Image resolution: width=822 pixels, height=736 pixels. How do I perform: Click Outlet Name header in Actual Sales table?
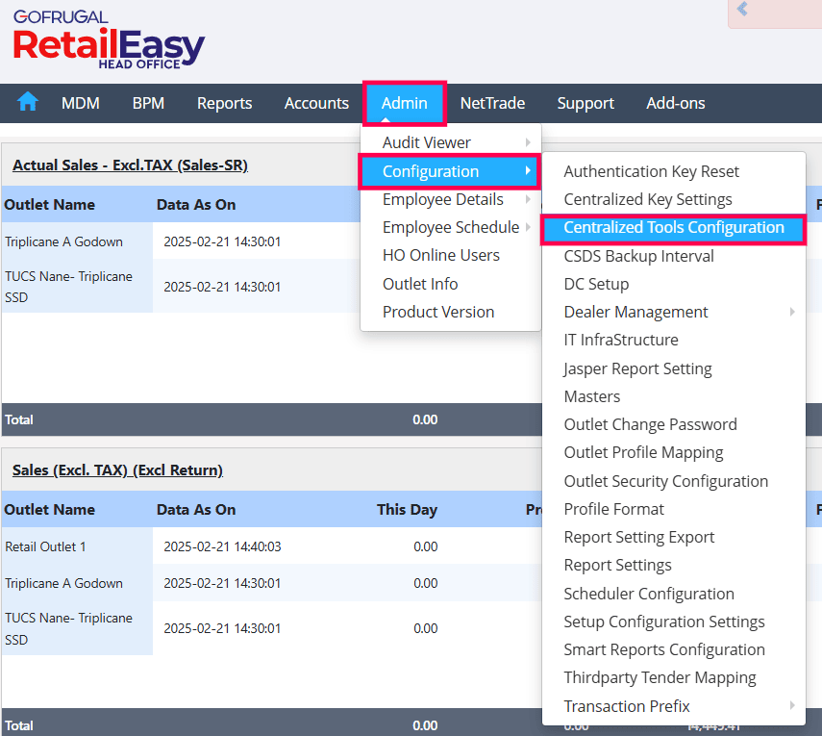50,205
